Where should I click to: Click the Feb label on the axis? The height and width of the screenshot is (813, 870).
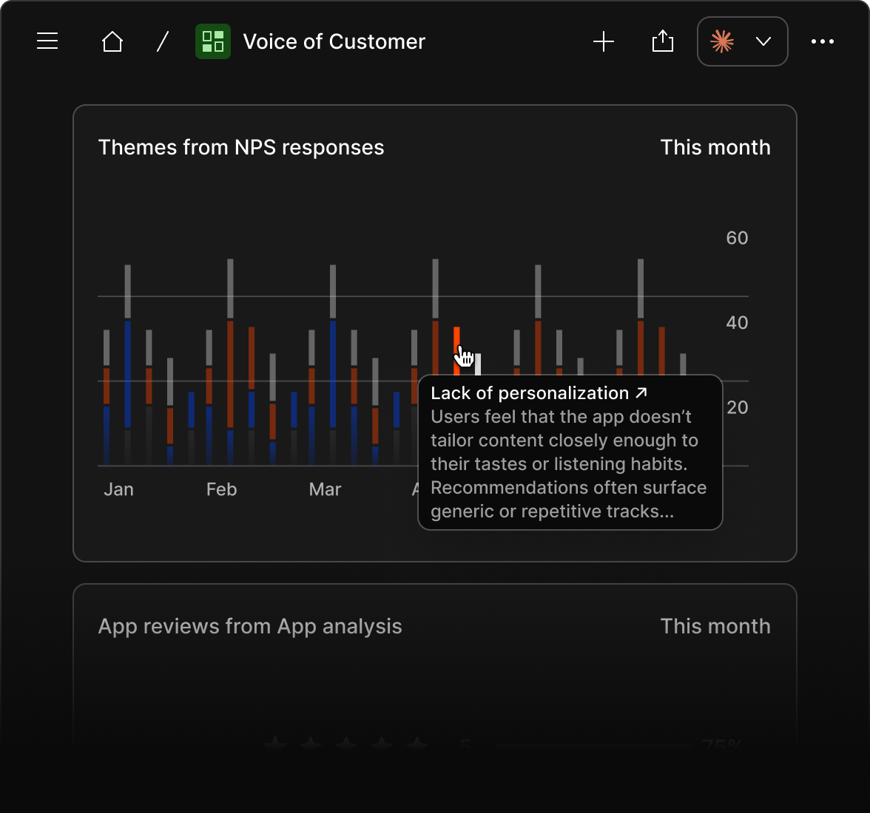[x=221, y=489]
